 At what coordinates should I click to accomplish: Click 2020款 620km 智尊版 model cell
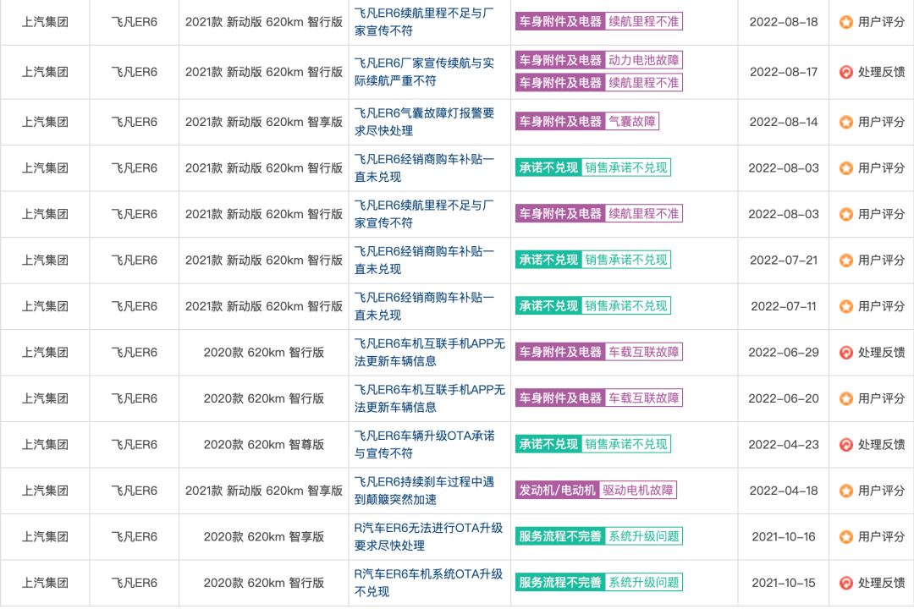tap(263, 445)
